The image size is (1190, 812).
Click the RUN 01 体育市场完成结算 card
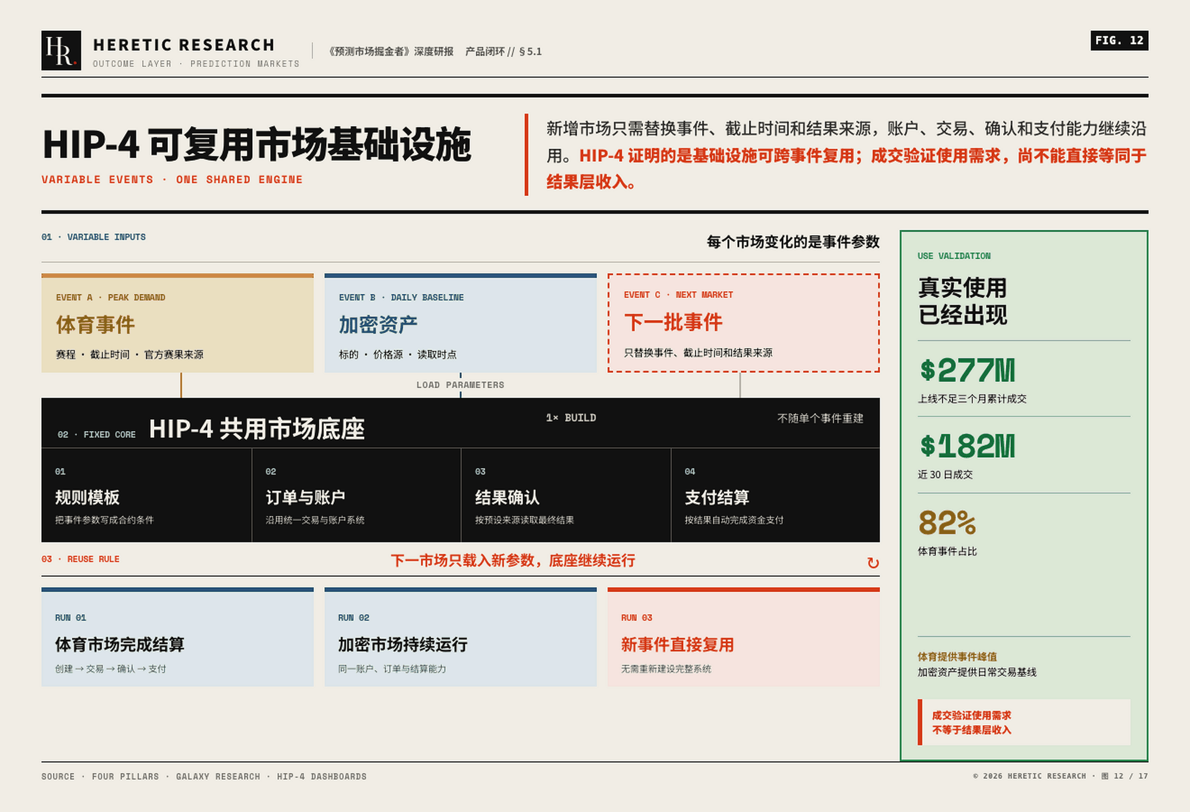(177, 637)
